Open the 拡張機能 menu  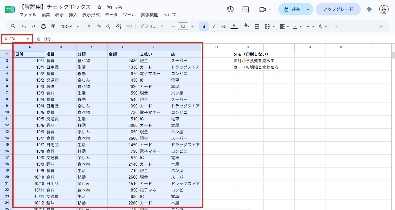click(149, 14)
